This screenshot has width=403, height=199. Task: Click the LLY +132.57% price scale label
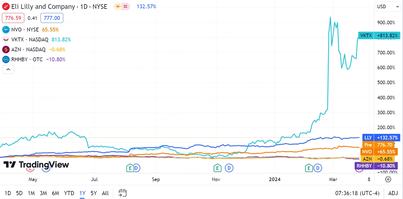pyautogui.click(x=381, y=137)
